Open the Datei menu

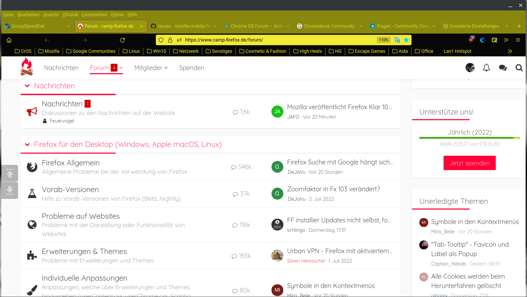pos(9,15)
